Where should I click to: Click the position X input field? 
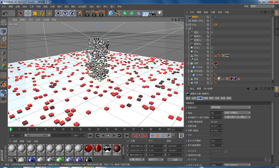point(137,146)
